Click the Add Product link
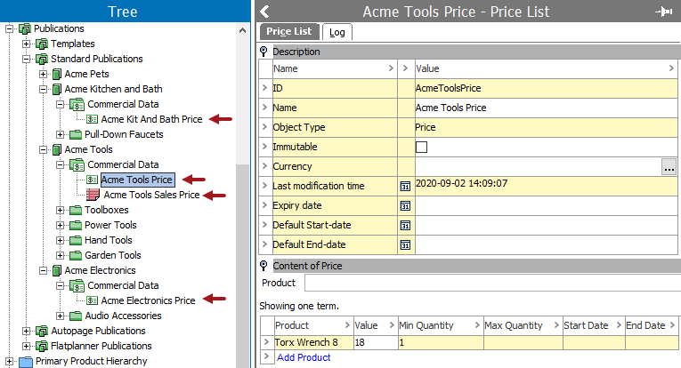Image resolution: width=681 pixels, height=368 pixels. (x=304, y=357)
